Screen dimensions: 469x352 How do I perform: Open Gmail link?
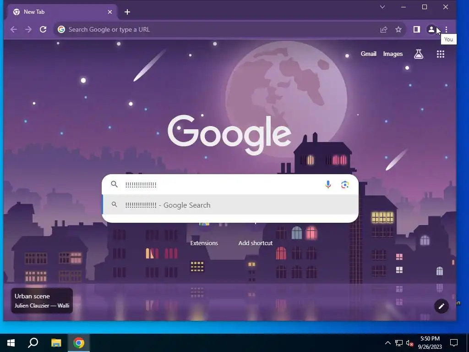[369, 54]
